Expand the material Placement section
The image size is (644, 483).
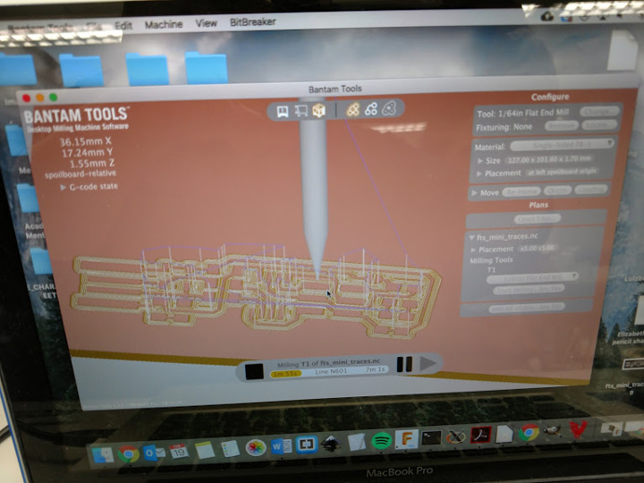click(479, 174)
